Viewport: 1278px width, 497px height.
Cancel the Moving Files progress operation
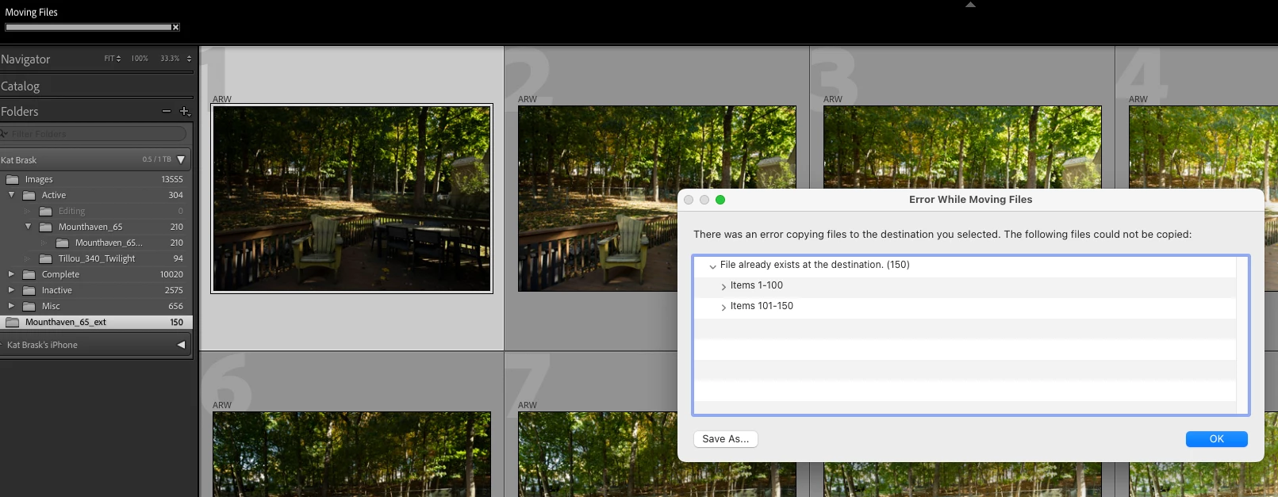tap(176, 27)
